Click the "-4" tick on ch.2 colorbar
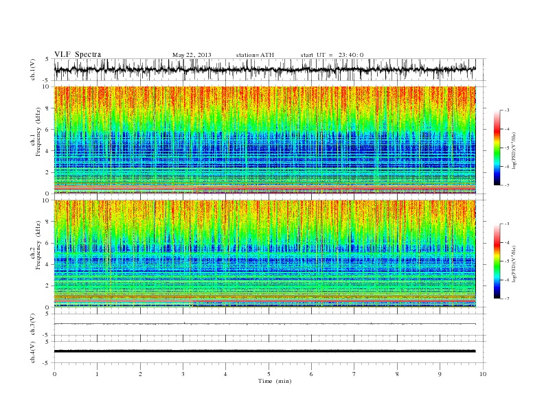The height and width of the screenshot is (420, 544). [507, 242]
